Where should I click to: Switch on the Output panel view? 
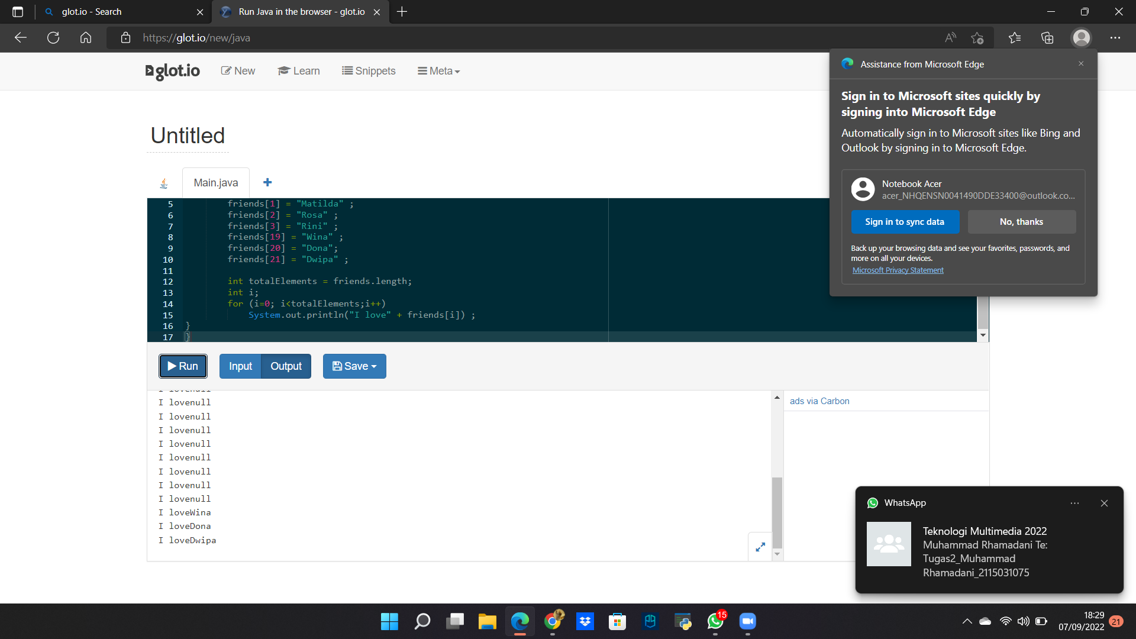[286, 366]
